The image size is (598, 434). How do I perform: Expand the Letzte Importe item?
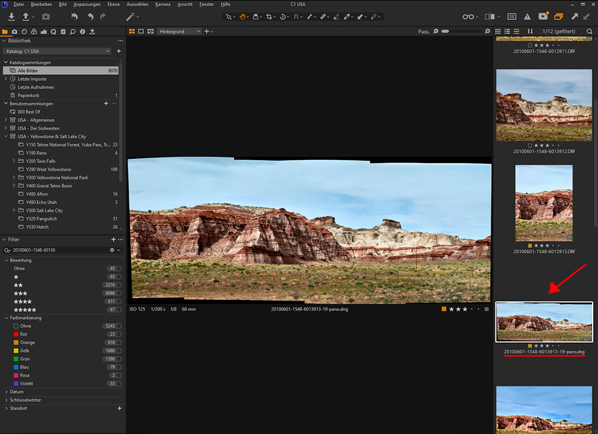point(5,79)
